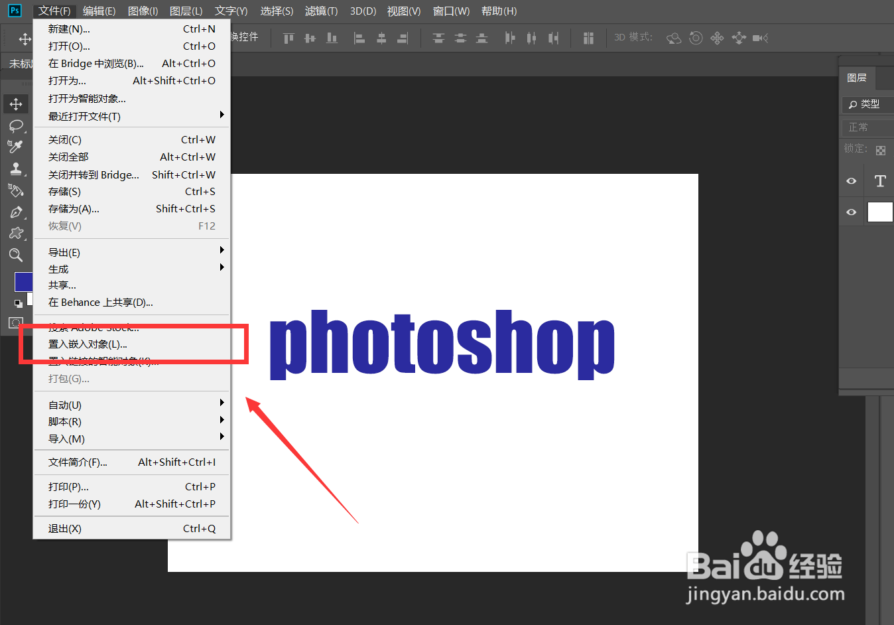894x625 pixels.
Task: Click the Align left edges icon
Action: tap(359, 38)
